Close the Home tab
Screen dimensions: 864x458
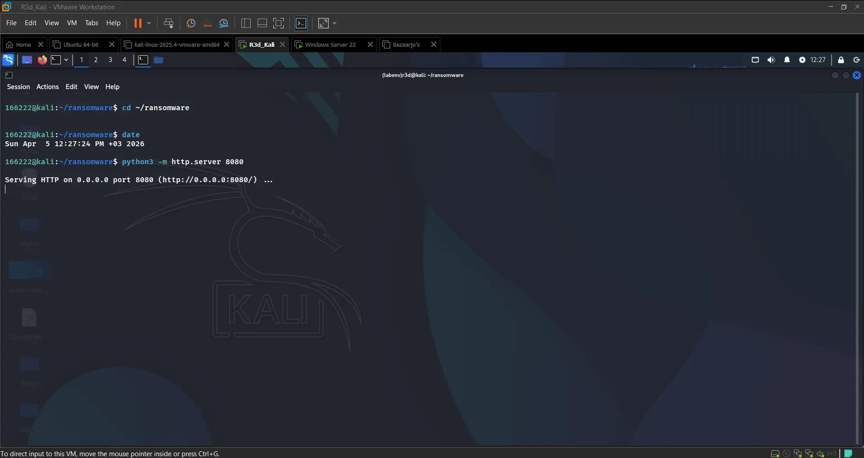coord(41,45)
